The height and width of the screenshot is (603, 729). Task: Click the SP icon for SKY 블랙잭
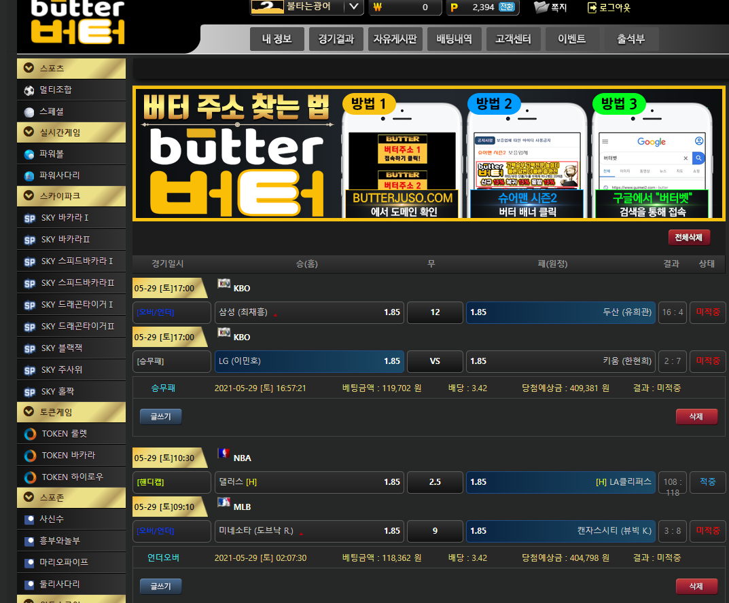pos(29,348)
